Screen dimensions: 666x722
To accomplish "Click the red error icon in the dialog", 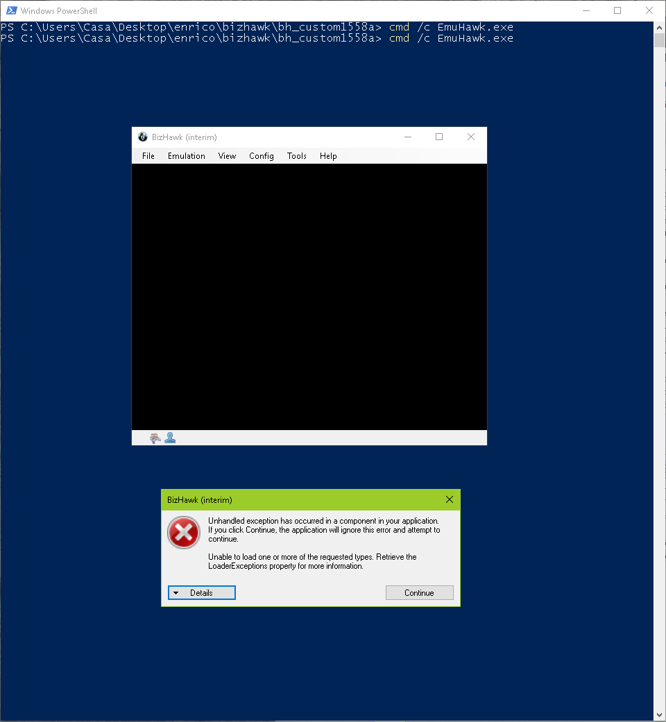I will click(183, 533).
